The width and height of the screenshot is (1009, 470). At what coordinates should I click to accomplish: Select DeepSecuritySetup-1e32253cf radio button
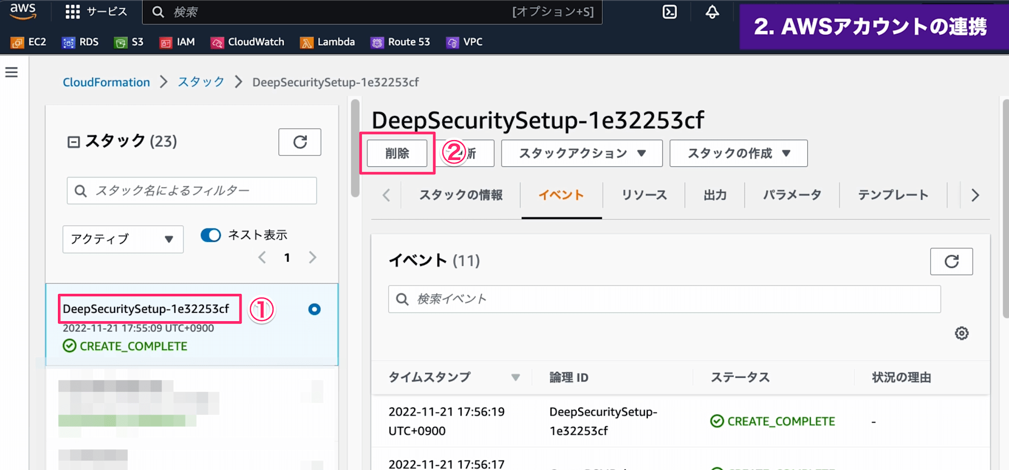coord(314,309)
